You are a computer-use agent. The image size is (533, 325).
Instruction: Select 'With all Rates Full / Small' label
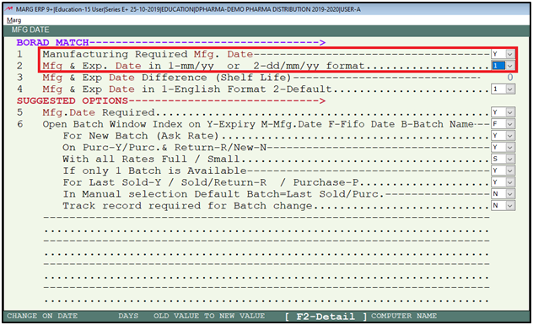[x=151, y=159]
